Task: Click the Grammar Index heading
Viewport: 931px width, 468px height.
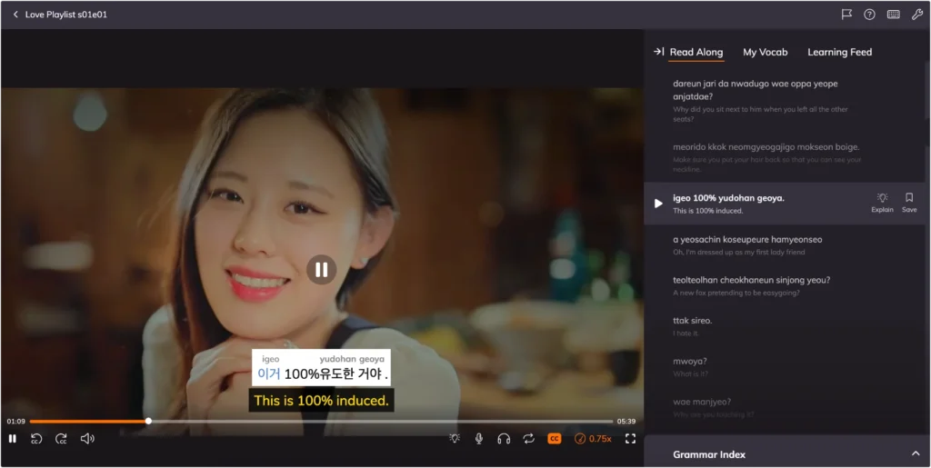Action: 709,454
